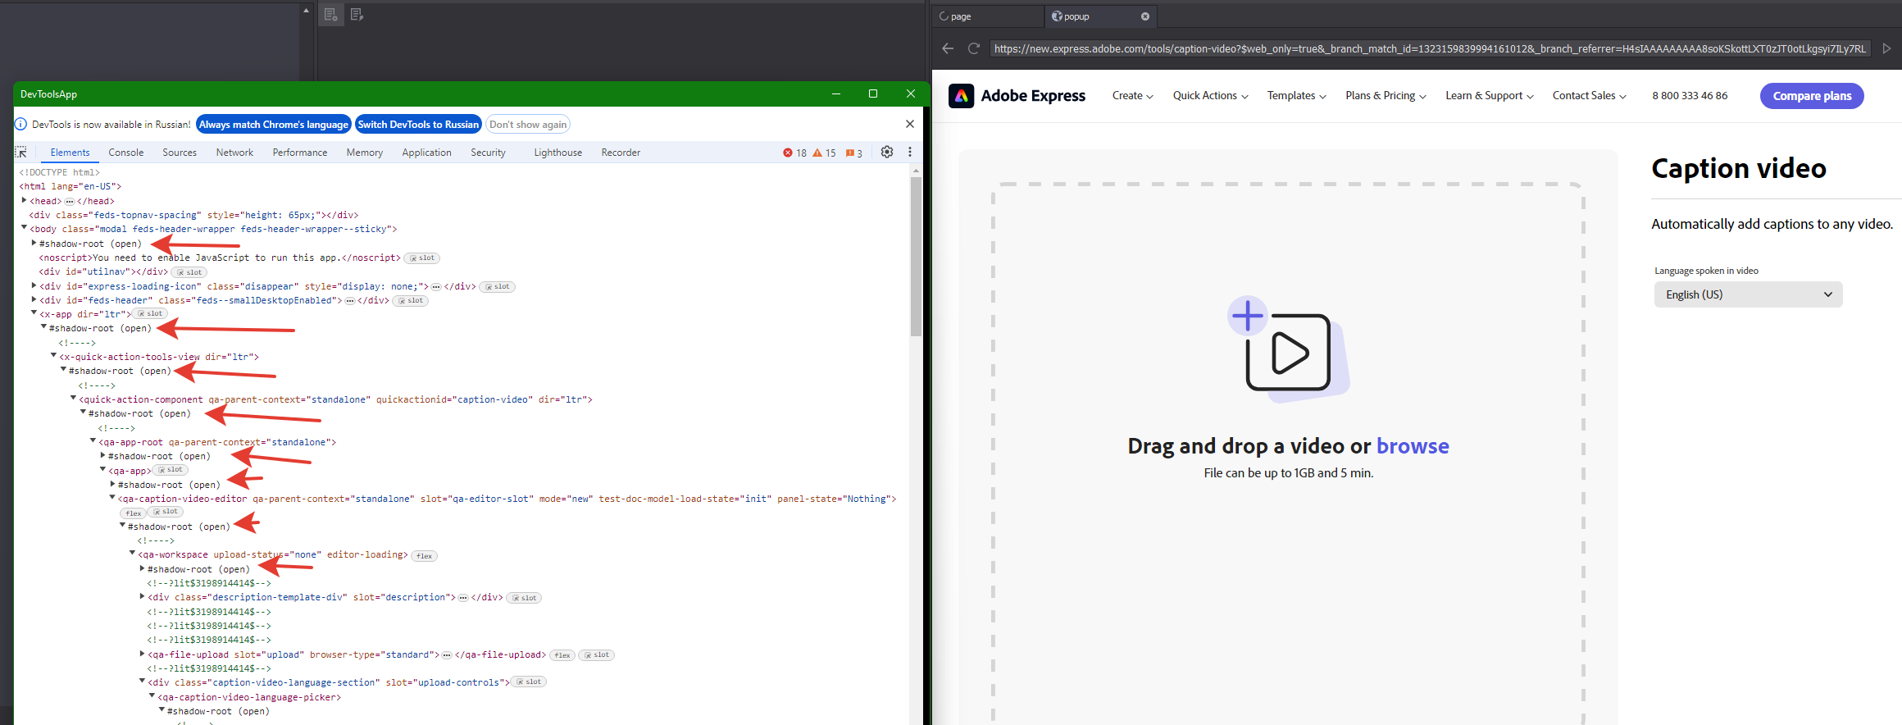This screenshot has height=725, width=1902.
Task: Click the Adobe Express logo icon
Action: coord(961,96)
